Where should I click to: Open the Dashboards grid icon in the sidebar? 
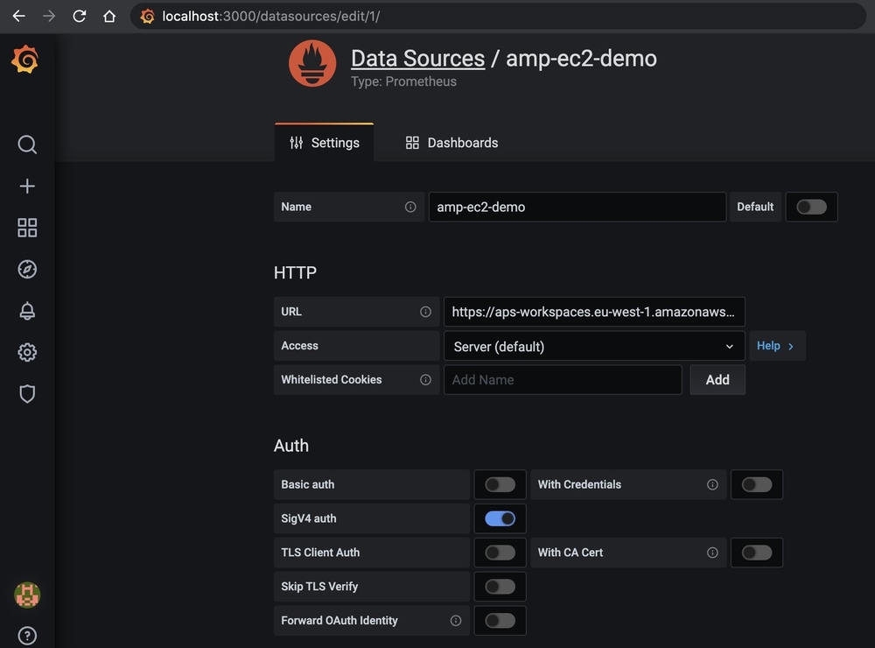[x=27, y=228]
